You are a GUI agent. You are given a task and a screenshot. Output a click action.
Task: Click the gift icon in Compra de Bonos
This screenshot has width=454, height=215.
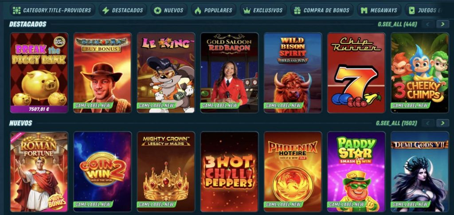(x=297, y=11)
